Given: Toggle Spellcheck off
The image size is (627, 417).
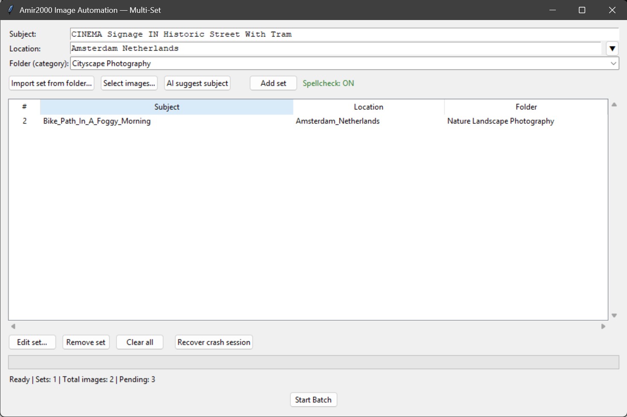Looking at the screenshot, I should click(328, 83).
